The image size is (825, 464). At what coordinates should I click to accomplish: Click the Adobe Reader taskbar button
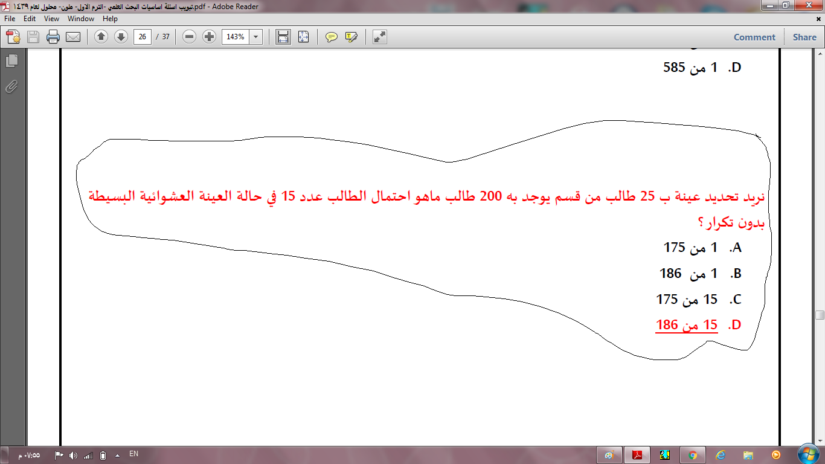click(637, 455)
